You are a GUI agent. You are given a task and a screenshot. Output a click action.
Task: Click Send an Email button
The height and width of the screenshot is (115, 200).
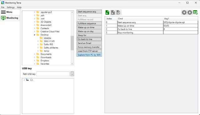pos(89,43)
